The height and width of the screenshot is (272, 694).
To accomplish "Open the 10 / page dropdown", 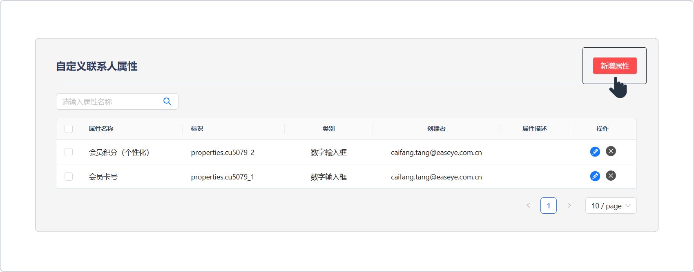I will pos(611,206).
